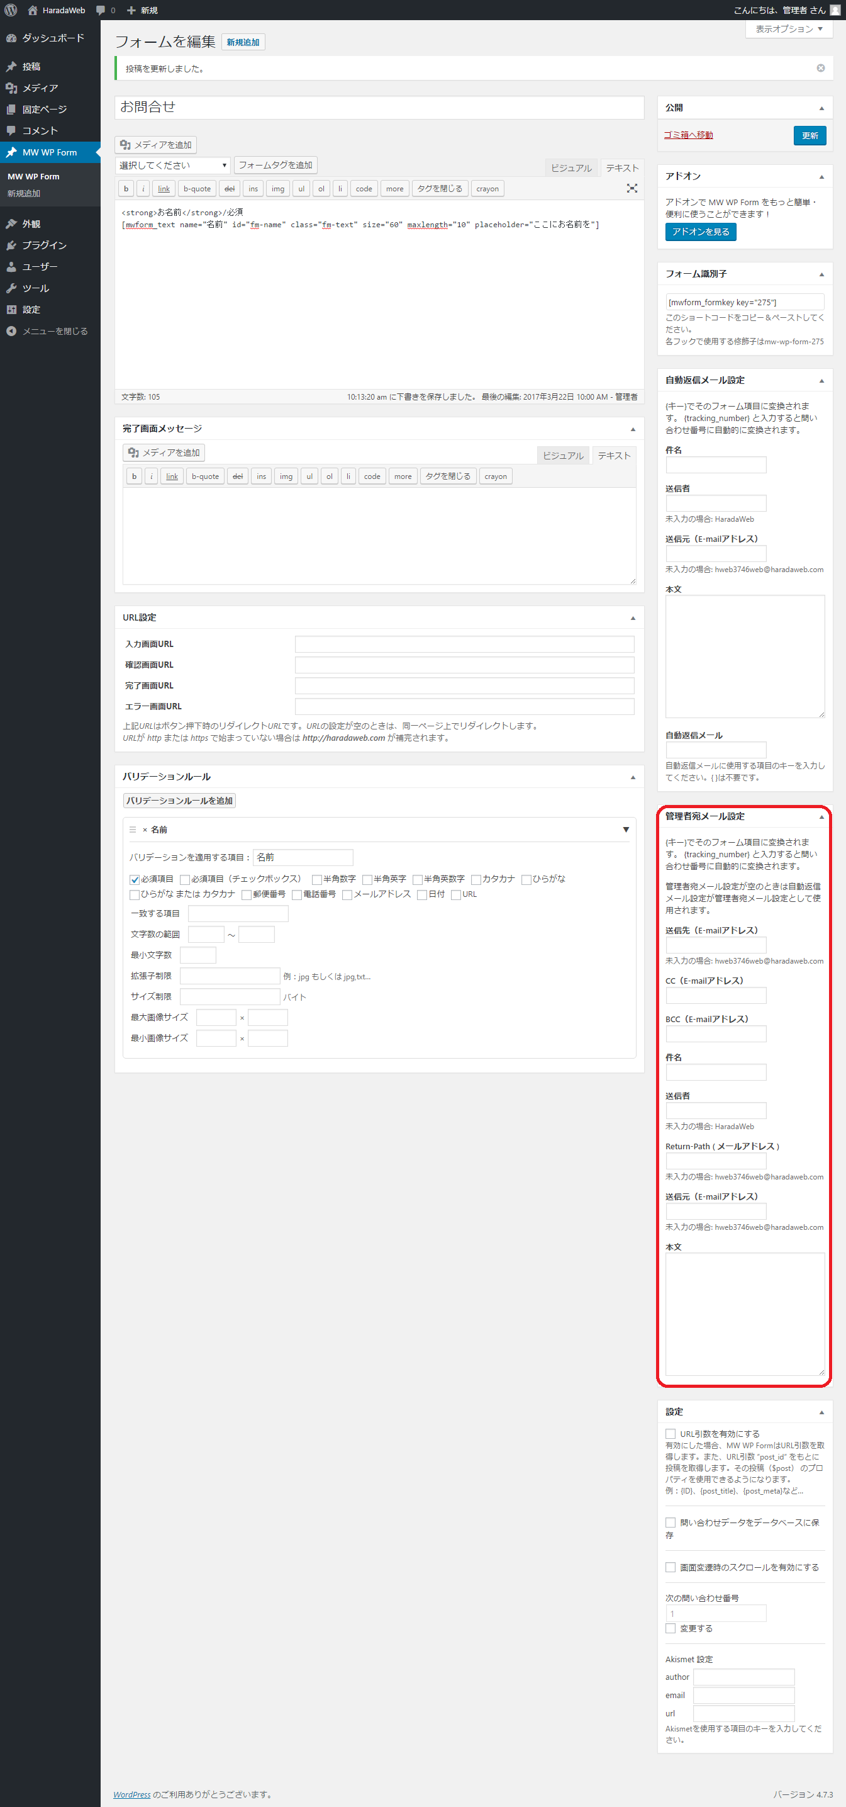Uncheck the 必須項目 checkbox
The image size is (846, 1807).
click(135, 879)
